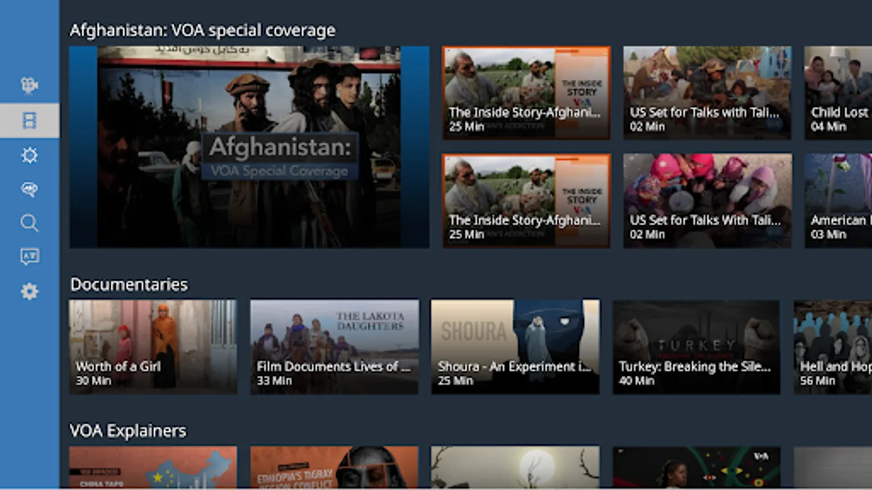Click the 25 Min duration under Shoura
872x490 pixels.
(x=456, y=381)
